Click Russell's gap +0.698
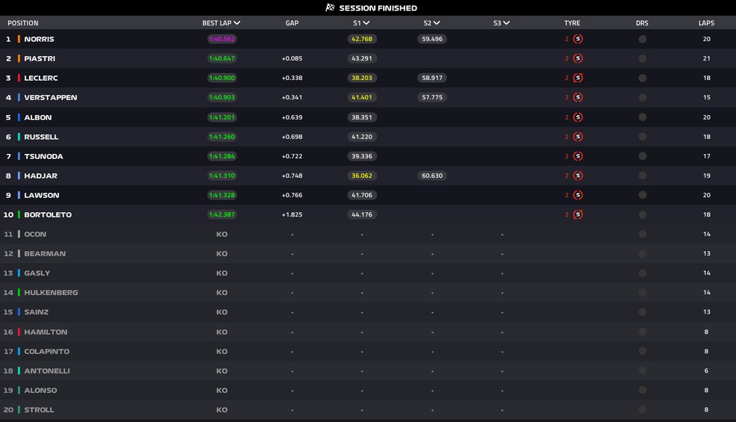The image size is (736, 422). 292,137
